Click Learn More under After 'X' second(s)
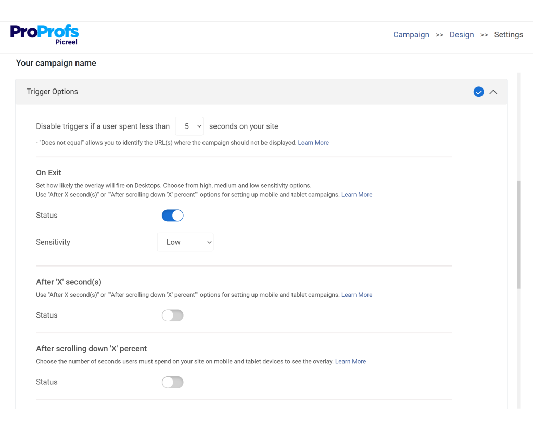This screenshot has height=443, width=533. (357, 294)
